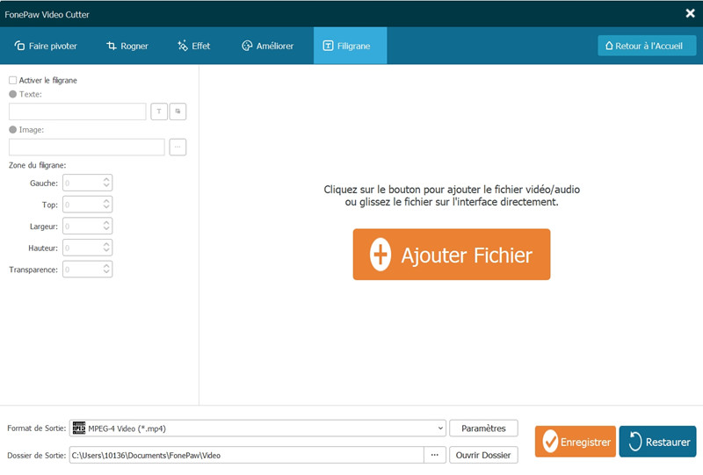Switch to the Rogner tab
The width and height of the screenshot is (703, 475).
coord(127,46)
